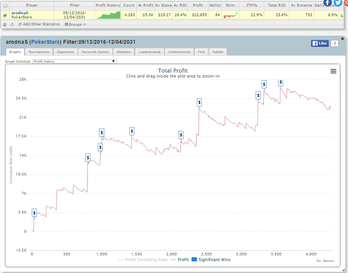Click the trash delete icon below the table
Image resolution: width=348 pixels, height=273 pixels.
pyautogui.click(x=5, y=25)
